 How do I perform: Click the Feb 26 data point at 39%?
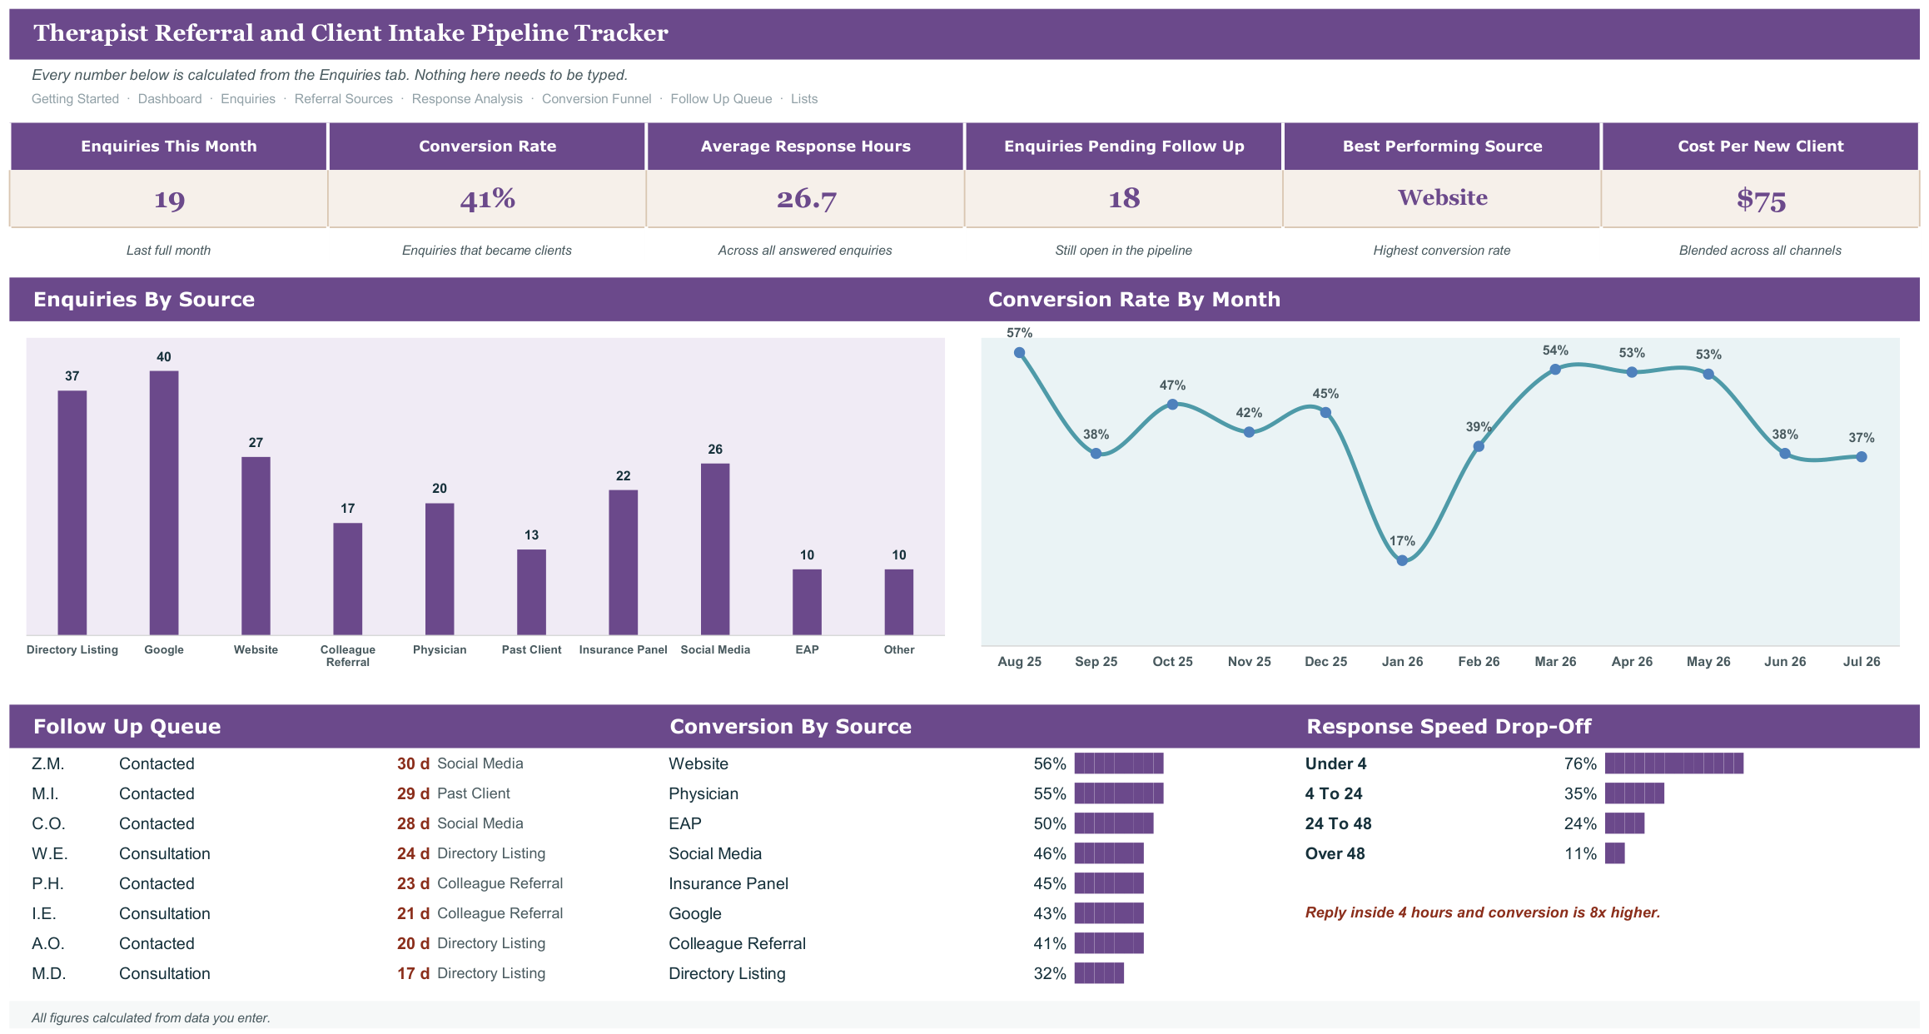(1479, 447)
